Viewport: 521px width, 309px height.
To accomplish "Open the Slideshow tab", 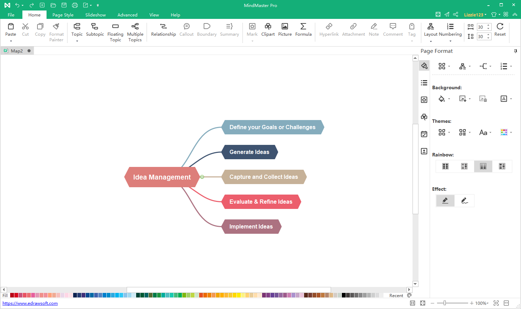I will coord(96,15).
